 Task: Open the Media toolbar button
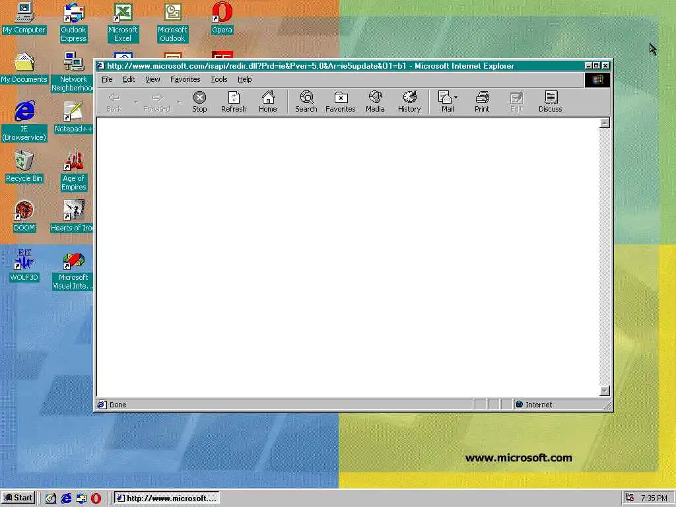(x=375, y=102)
